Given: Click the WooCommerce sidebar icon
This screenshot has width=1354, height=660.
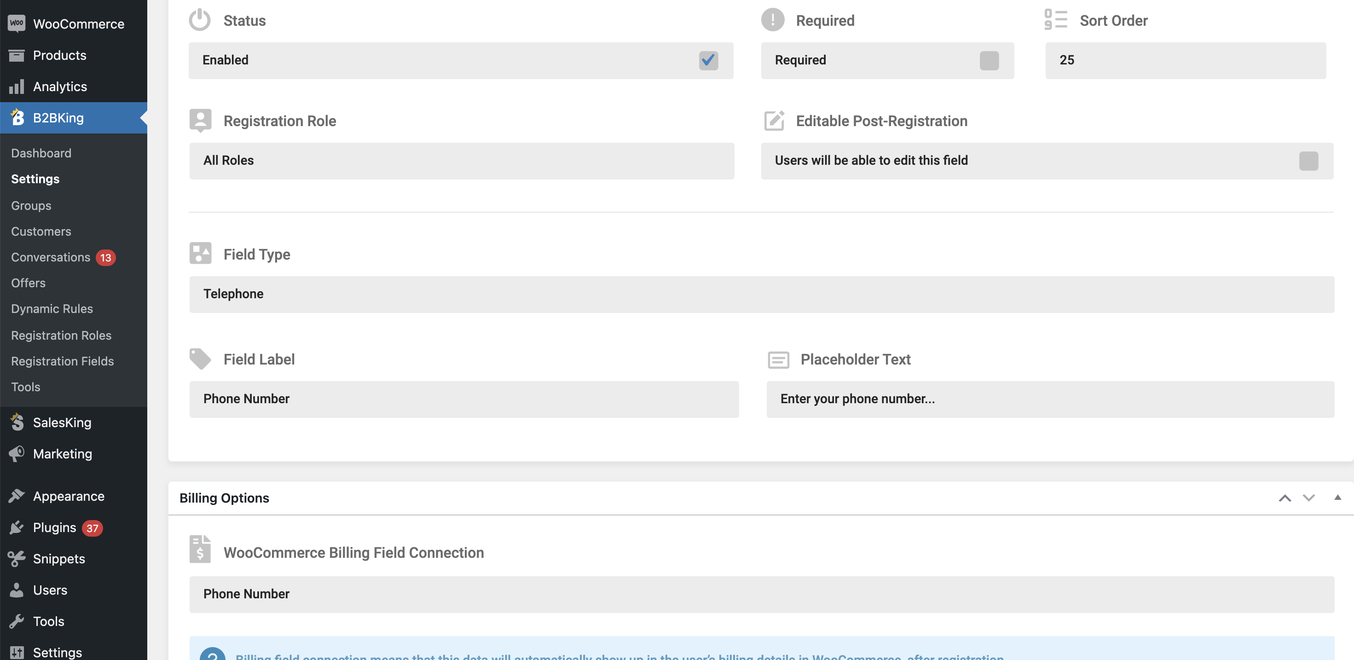Looking at the screenshot, I should pos(16,23).
